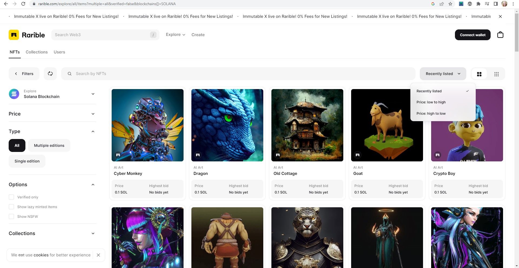The image size is (519, 268).
Task: Toggle the Show NSFW option
Action: coord(11,216)
